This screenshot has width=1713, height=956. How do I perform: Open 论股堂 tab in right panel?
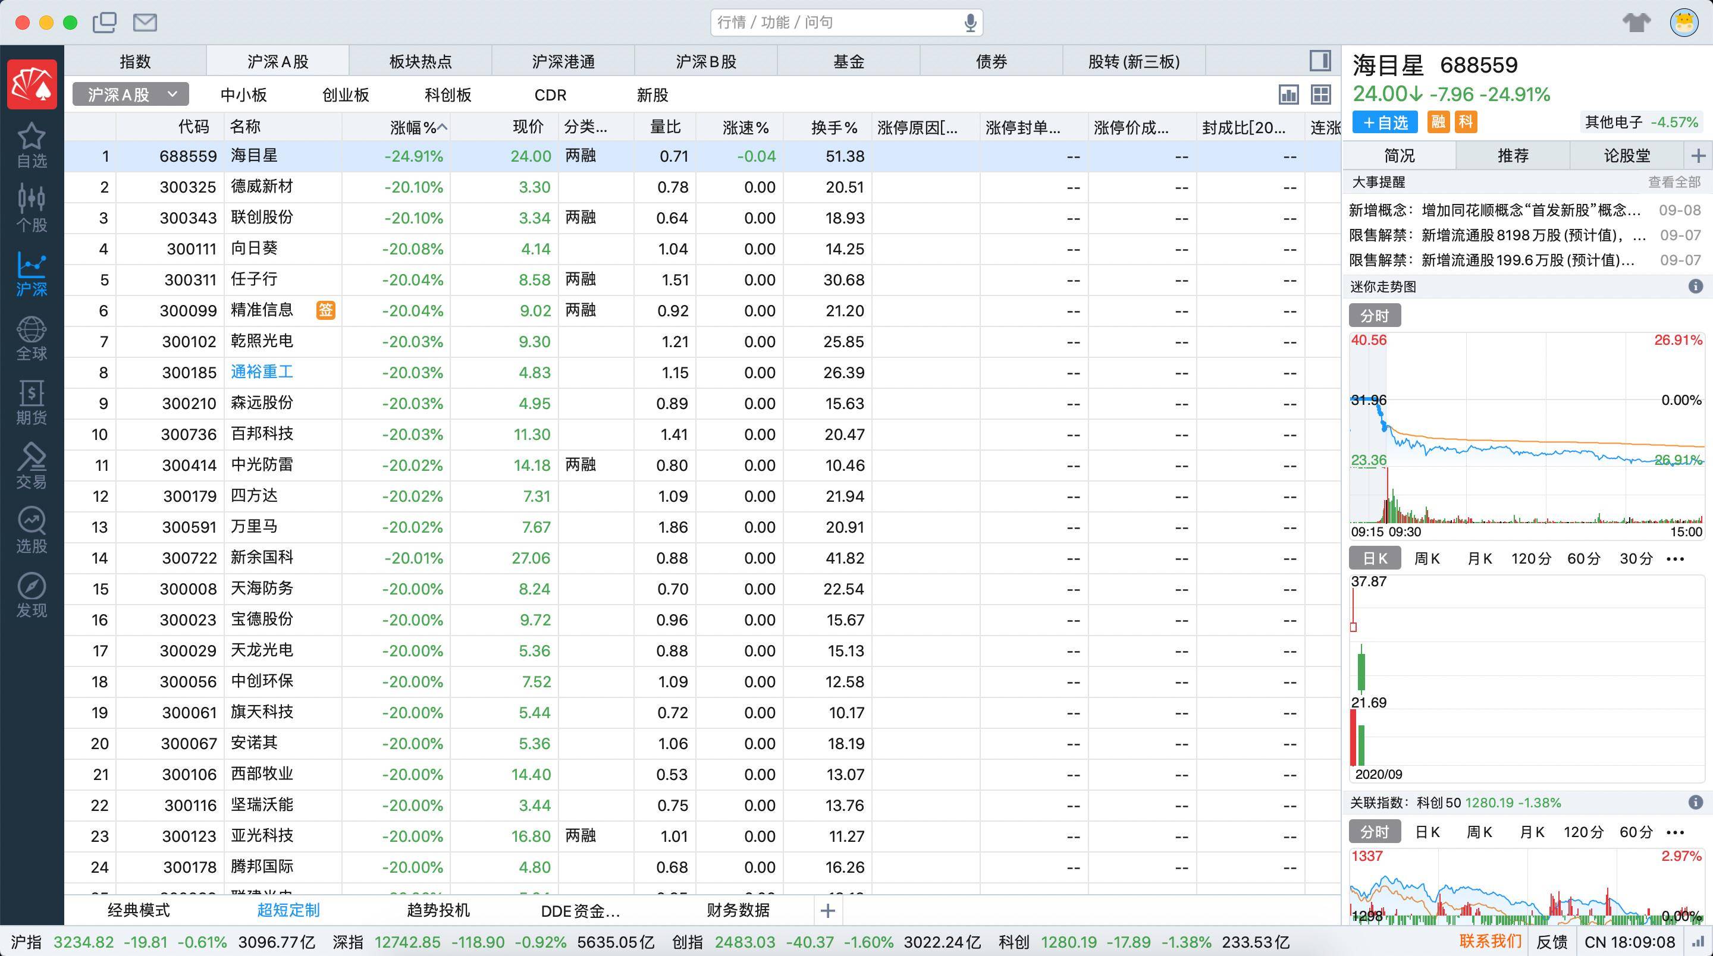pos(1627,156)
